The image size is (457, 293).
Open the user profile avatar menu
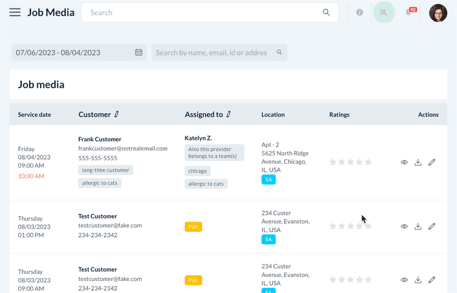pos(438,13)
